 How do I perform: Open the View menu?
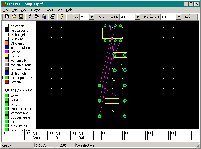pos(24,10)
